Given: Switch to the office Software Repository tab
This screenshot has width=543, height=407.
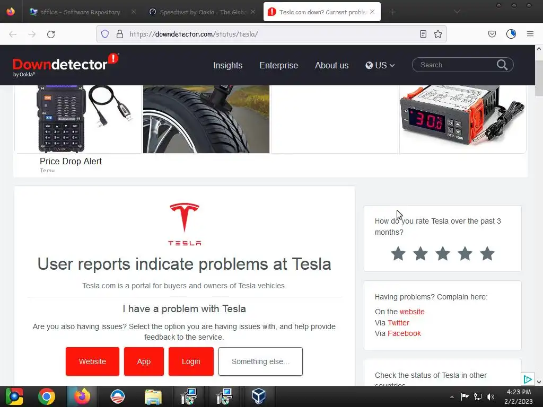Looking at the screenshot, I should (x=81, y=12).
